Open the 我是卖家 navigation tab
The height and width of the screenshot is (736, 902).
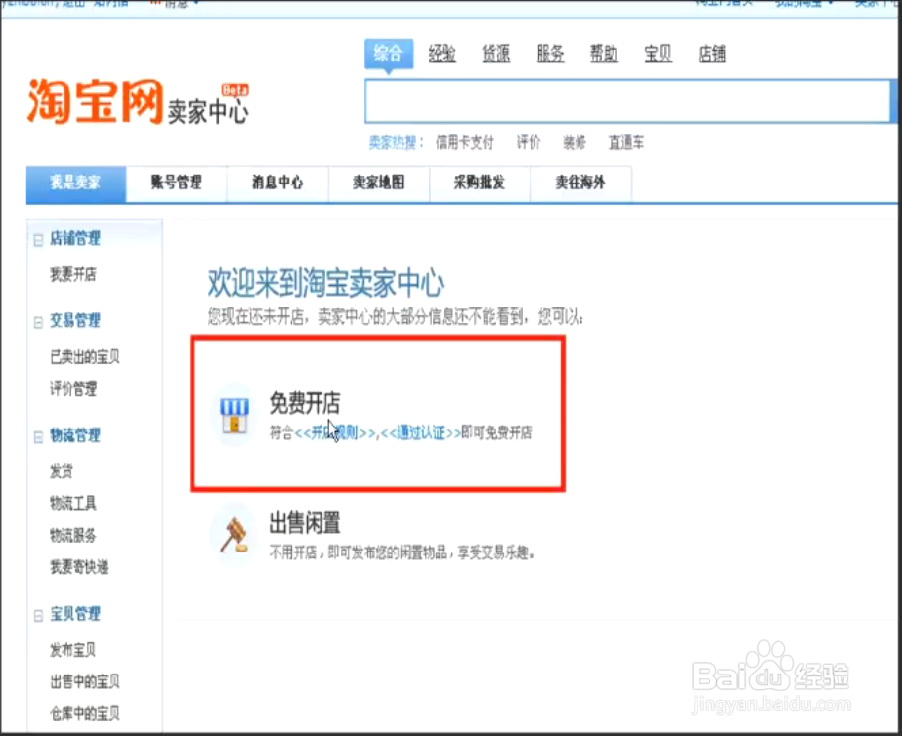coord(76,184)
